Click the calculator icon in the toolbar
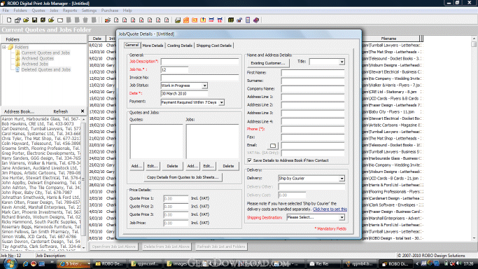This screenshot has width=478, height=269. click(x=248, y=20)
